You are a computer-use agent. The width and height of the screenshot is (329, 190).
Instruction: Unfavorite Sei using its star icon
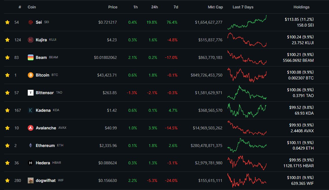pyautogui.click(x=7, y=22)
